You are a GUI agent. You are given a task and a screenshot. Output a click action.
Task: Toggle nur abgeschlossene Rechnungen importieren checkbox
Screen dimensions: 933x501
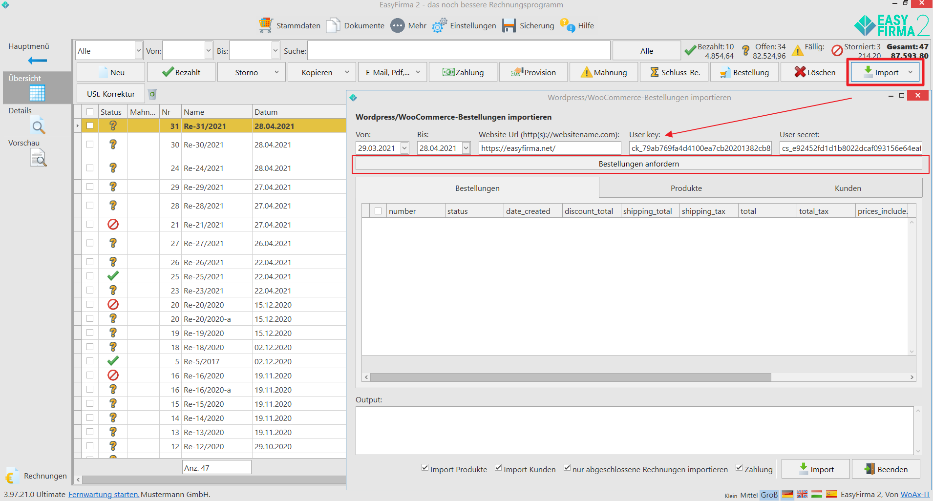(567, 468)
